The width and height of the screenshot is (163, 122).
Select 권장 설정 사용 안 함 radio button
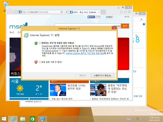pyautogui.click(x=40, y=62)
